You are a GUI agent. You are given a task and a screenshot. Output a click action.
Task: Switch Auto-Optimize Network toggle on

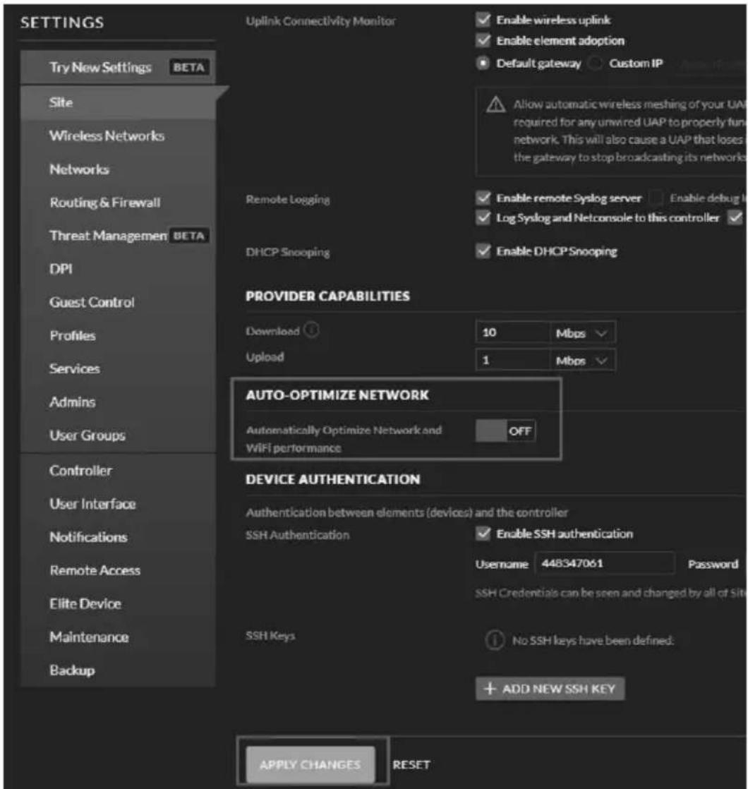pos(505,430)
